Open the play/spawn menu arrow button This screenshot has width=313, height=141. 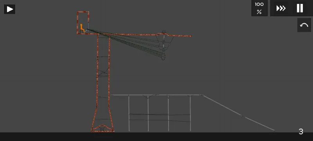pyautogui.click(x=9, y=9)
